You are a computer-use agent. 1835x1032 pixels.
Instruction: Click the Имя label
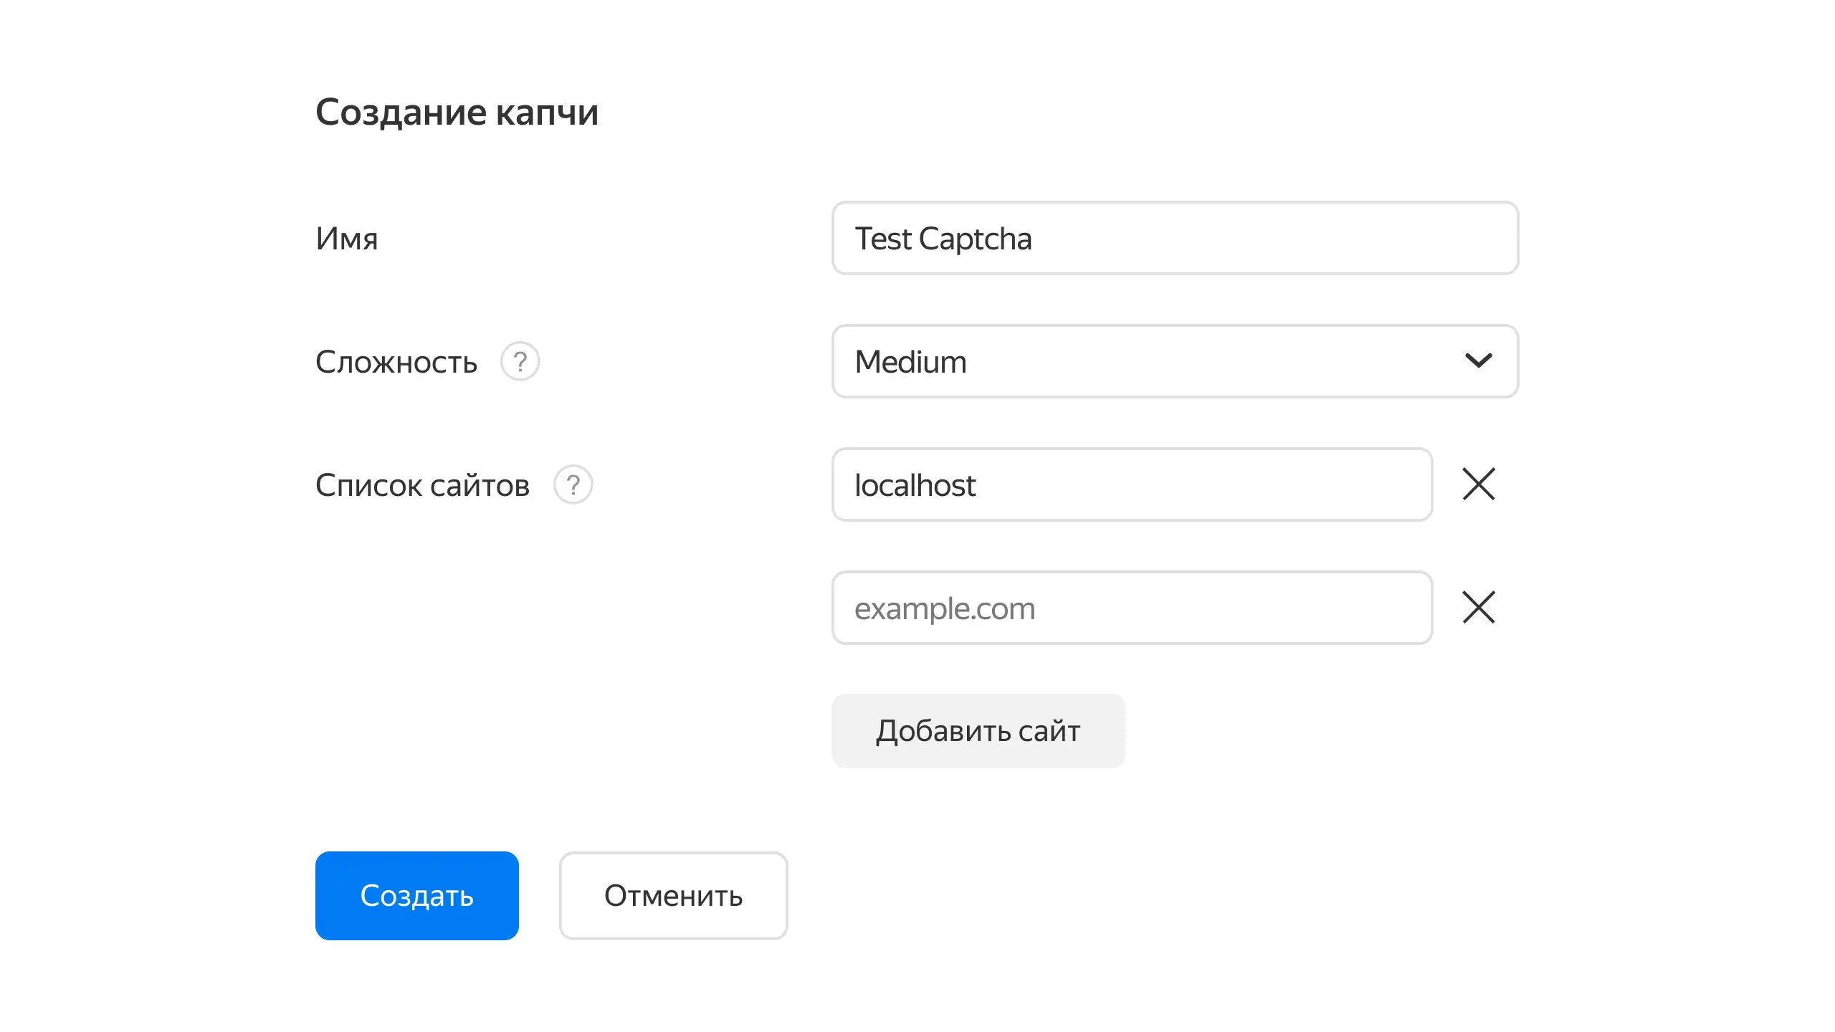pos(346,239)
